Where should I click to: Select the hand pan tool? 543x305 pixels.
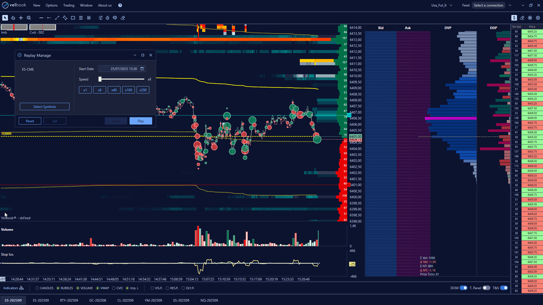tap(13, 18)
